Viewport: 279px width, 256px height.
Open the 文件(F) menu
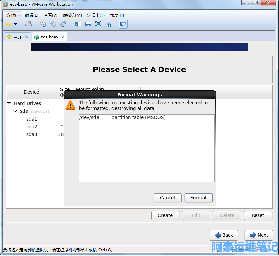point(13,15)
